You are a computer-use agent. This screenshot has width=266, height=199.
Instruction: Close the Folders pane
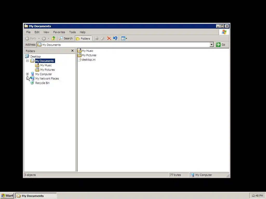click(x=72, y=51)
